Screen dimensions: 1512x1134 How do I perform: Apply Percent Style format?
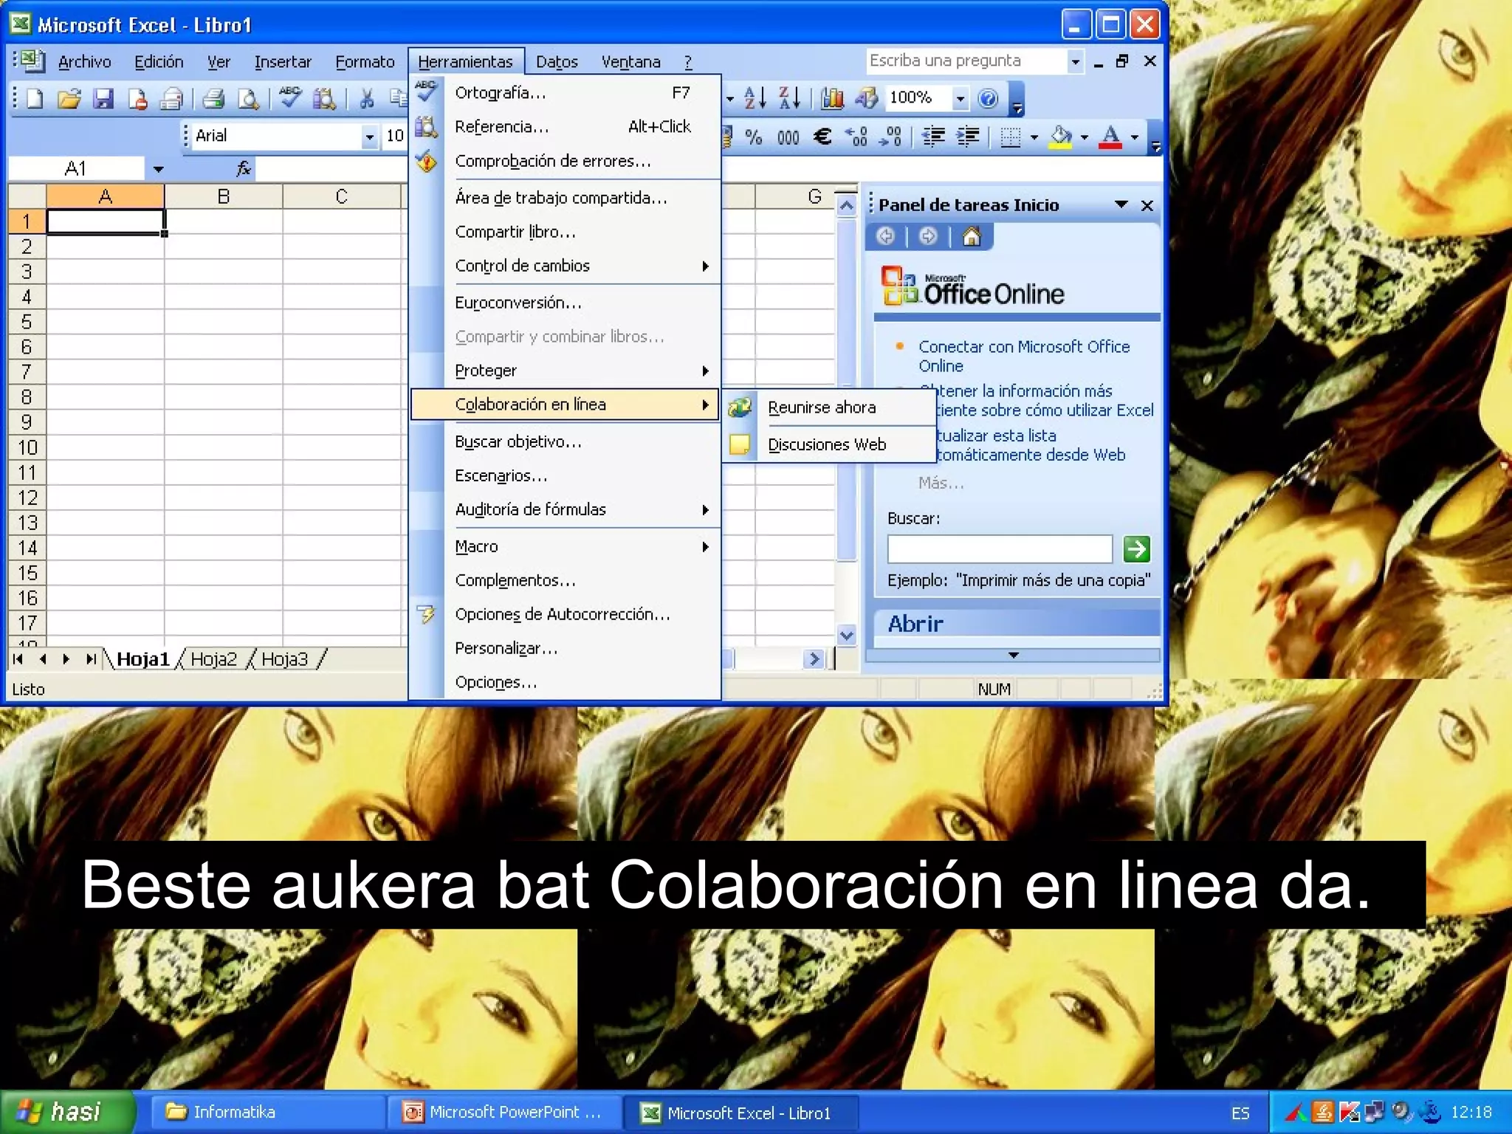[753, 137]
